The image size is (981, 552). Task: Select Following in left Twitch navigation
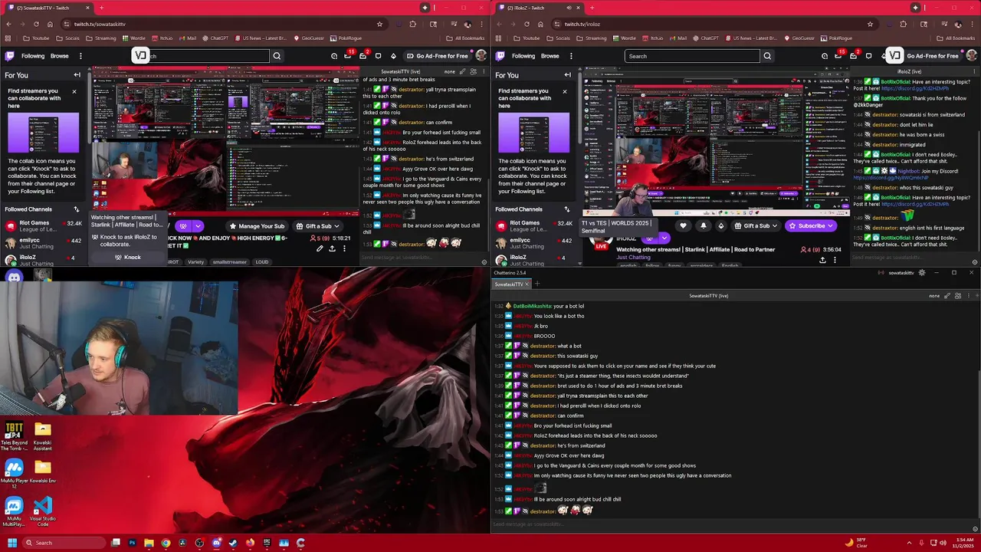(x=33, y=56)
